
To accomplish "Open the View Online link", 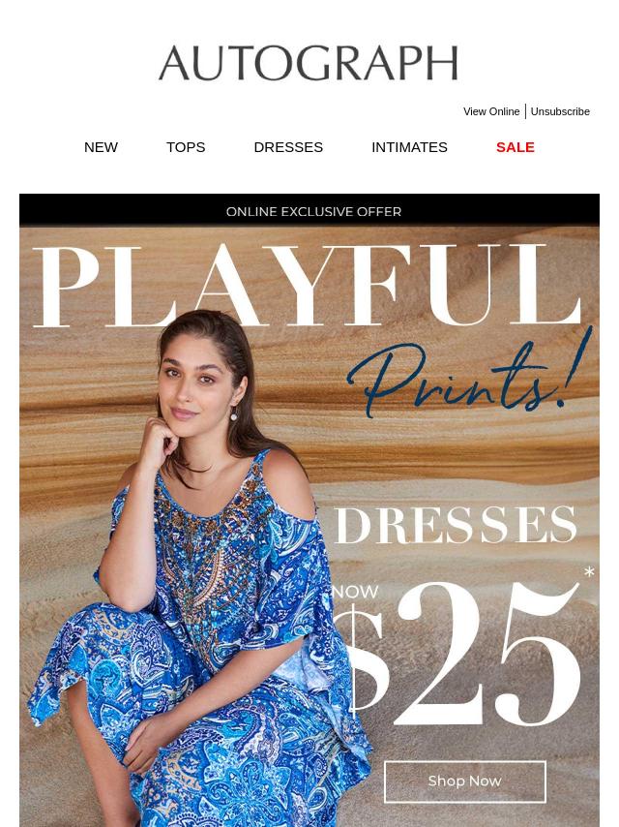I will [x=491, y=111].
